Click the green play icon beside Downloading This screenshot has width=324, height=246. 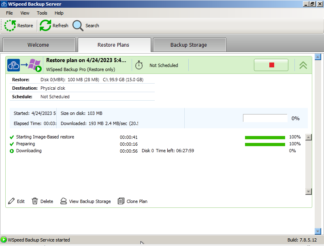(x=12, y=151)
